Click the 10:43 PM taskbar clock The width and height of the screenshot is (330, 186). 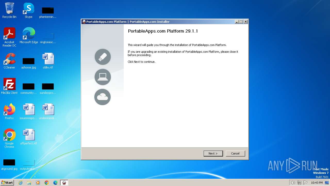point(317,183)
